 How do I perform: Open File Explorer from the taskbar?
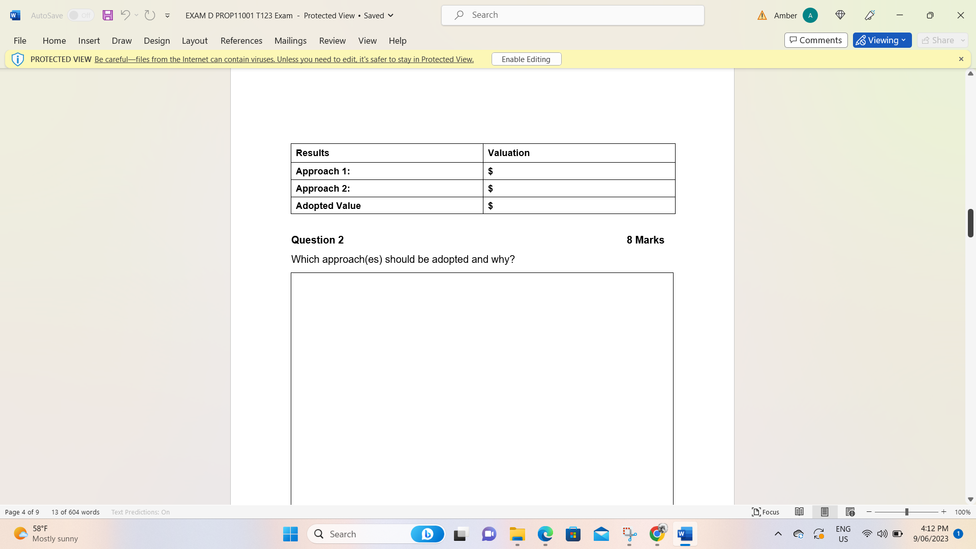pyautogui.click(x=517, y=534)
